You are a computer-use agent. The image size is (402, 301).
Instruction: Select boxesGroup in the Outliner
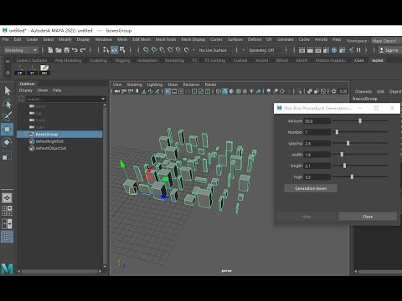(60, 135)
